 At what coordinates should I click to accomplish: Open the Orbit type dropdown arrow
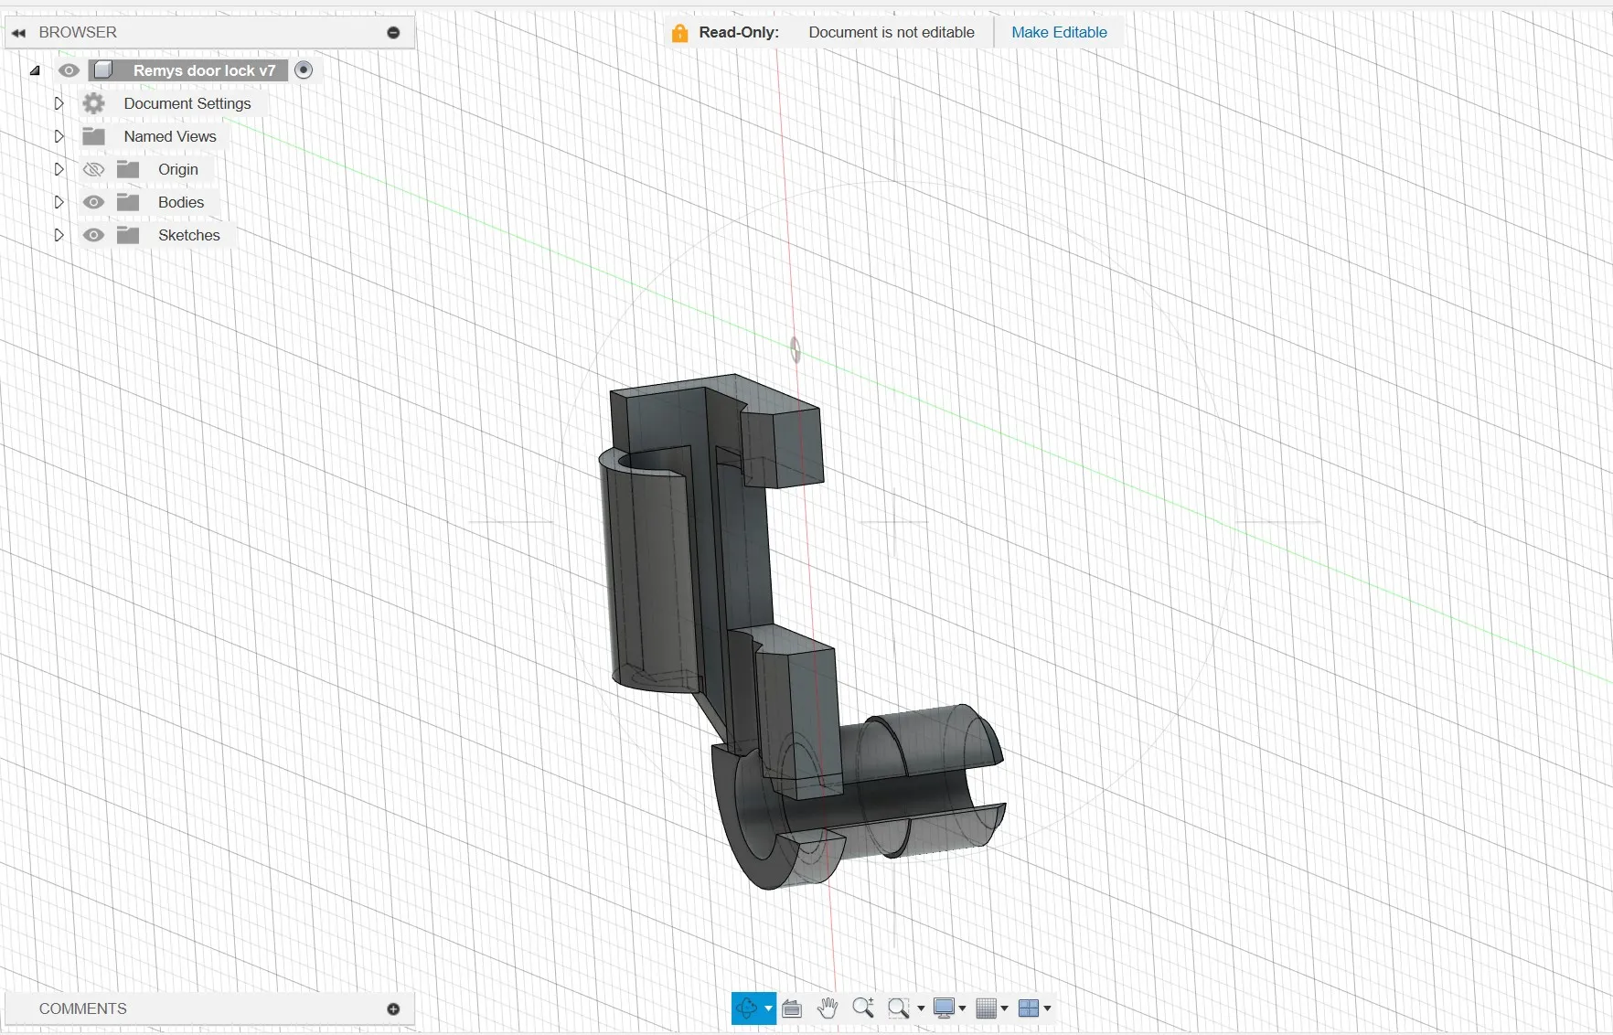[769, 1008]
